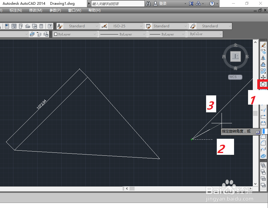This screenshot has height=208, width=268.
Task: Select the Break tool
Action: point(263,123)
